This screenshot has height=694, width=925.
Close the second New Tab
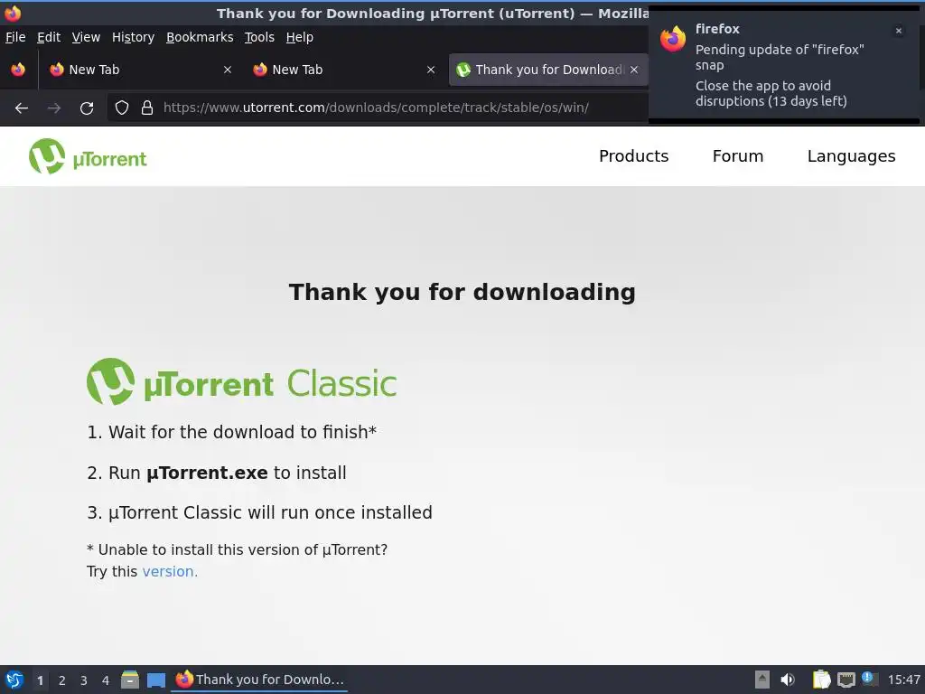click(431, 70)
